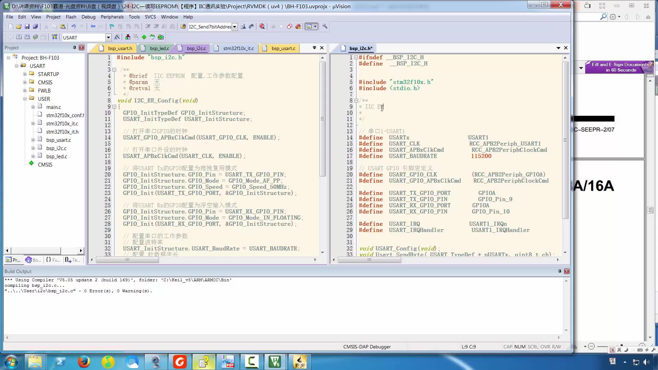Toggle auto-hide pin on Project panel
Viewport: 658px width, 370px height.
coord(74,48)
